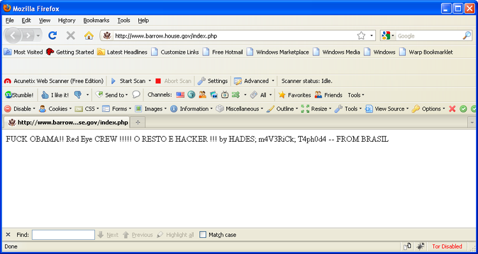Open the Bookmarks menu
The image size is (478, 254).
(96, 20)
